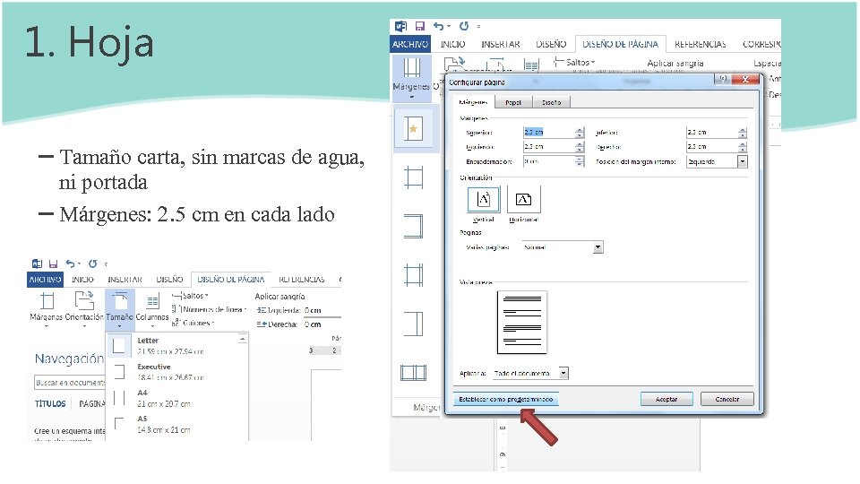Select three-column margin icon at gallery bottom
Screen dimensions: 860x484
(414, 373)
